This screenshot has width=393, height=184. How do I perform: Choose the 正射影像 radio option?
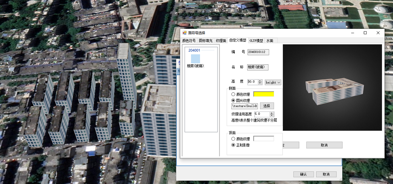233,145
